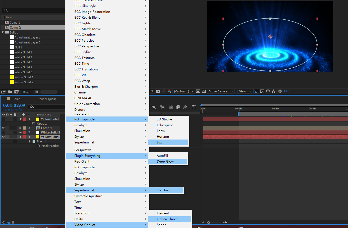Create a new composition via the Project panel icon
The height and width of the screenshot is (228, 348).
pos(17,92)
